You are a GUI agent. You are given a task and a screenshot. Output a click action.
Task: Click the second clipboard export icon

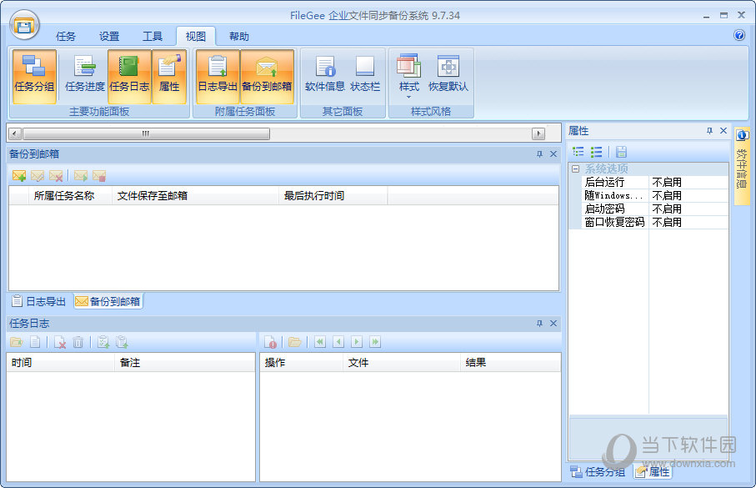(x=122, y=342)
